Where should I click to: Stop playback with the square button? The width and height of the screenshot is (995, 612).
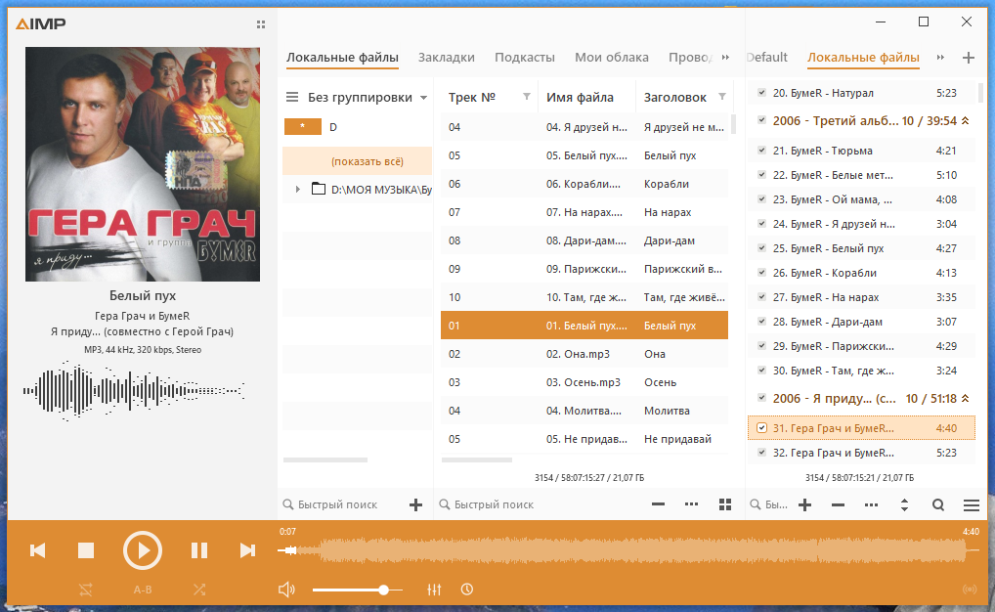coord(86,550)
